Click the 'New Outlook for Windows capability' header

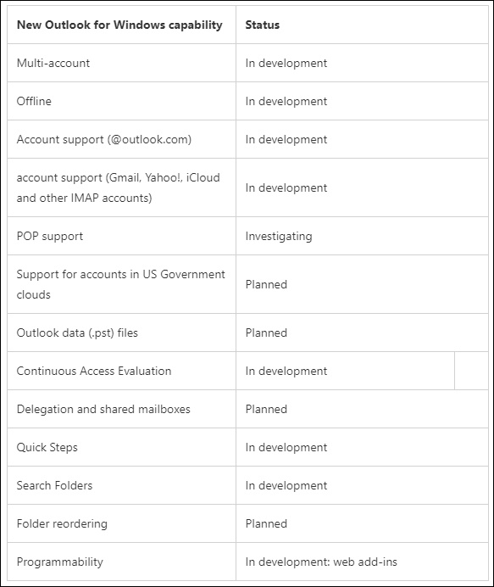pos(119,25)
